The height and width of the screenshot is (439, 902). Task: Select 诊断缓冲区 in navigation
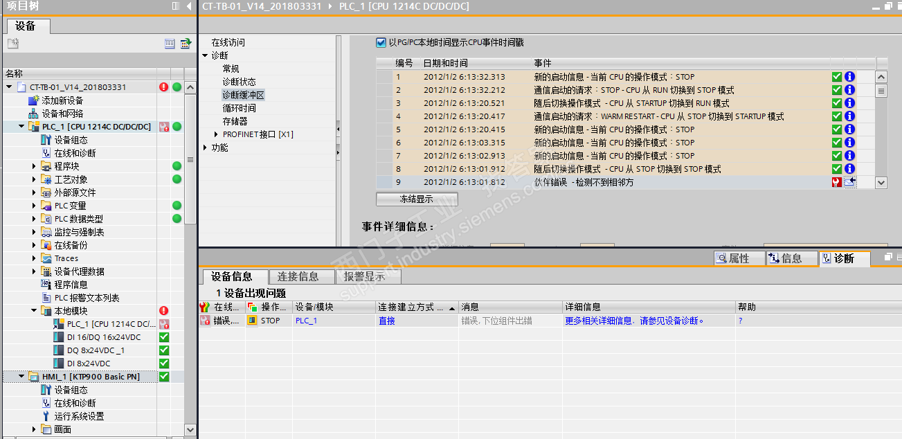244,95
